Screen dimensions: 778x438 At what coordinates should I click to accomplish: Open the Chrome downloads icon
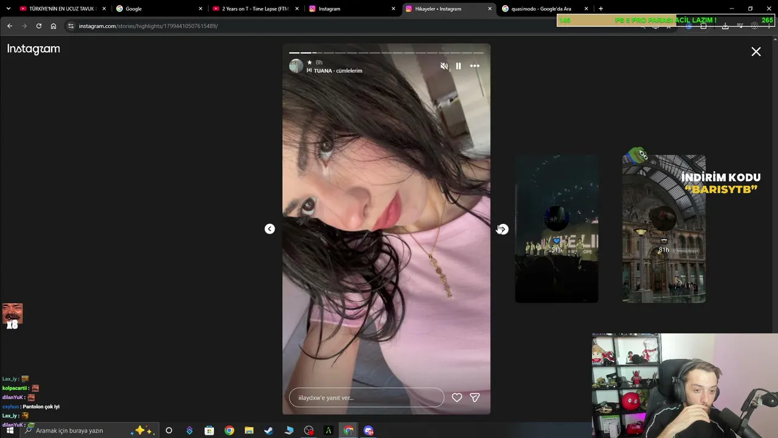coord(725,26)
